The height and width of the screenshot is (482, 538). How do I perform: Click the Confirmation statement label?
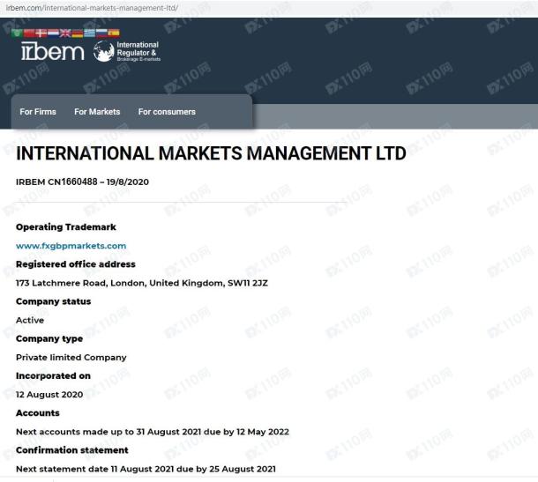(x=72, y=450)
